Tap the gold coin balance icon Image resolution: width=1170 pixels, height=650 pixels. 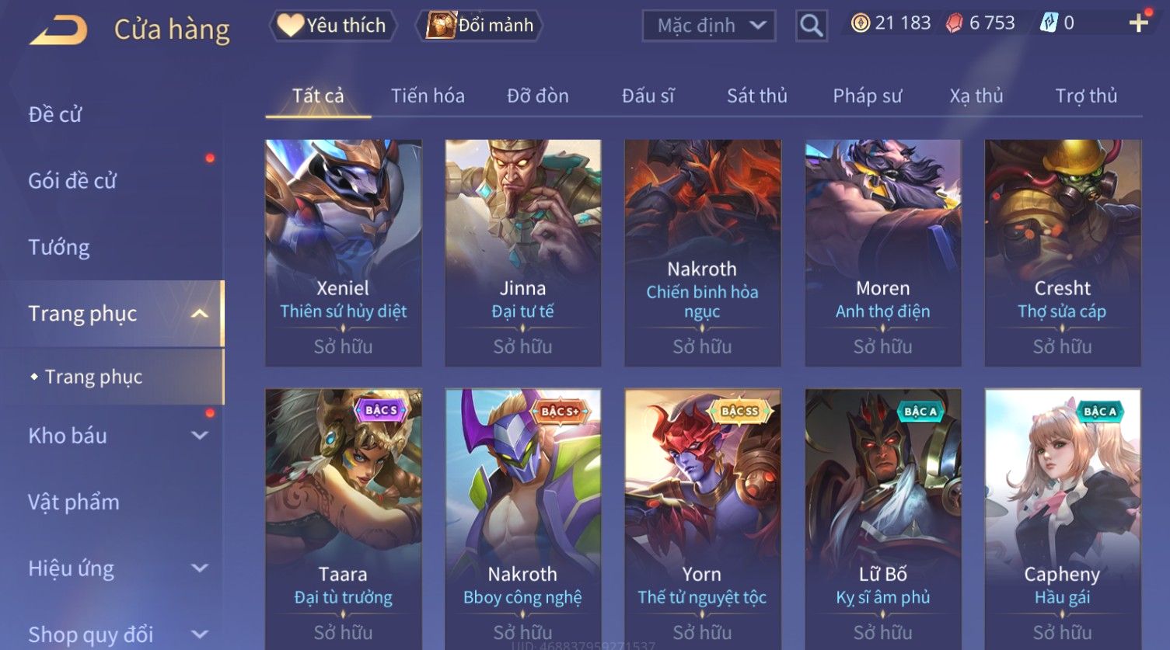(x=860, y=23)
